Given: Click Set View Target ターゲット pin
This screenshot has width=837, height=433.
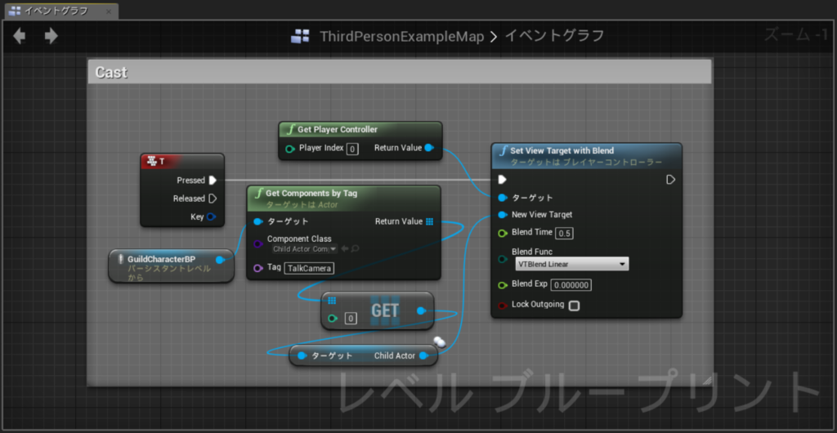Looking at the screenshot, I should (x=503, y=198).
